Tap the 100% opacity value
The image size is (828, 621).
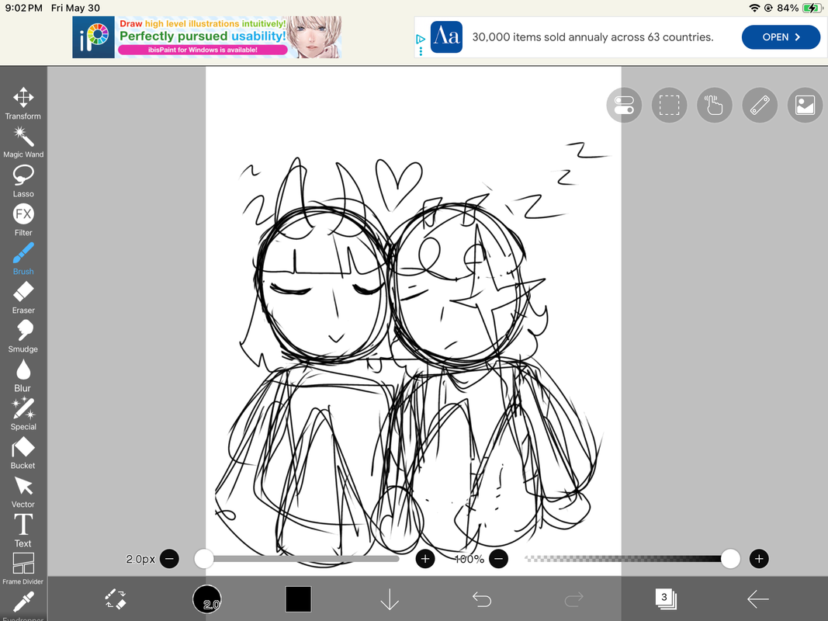pyautogui.click(x=469, y=559)
